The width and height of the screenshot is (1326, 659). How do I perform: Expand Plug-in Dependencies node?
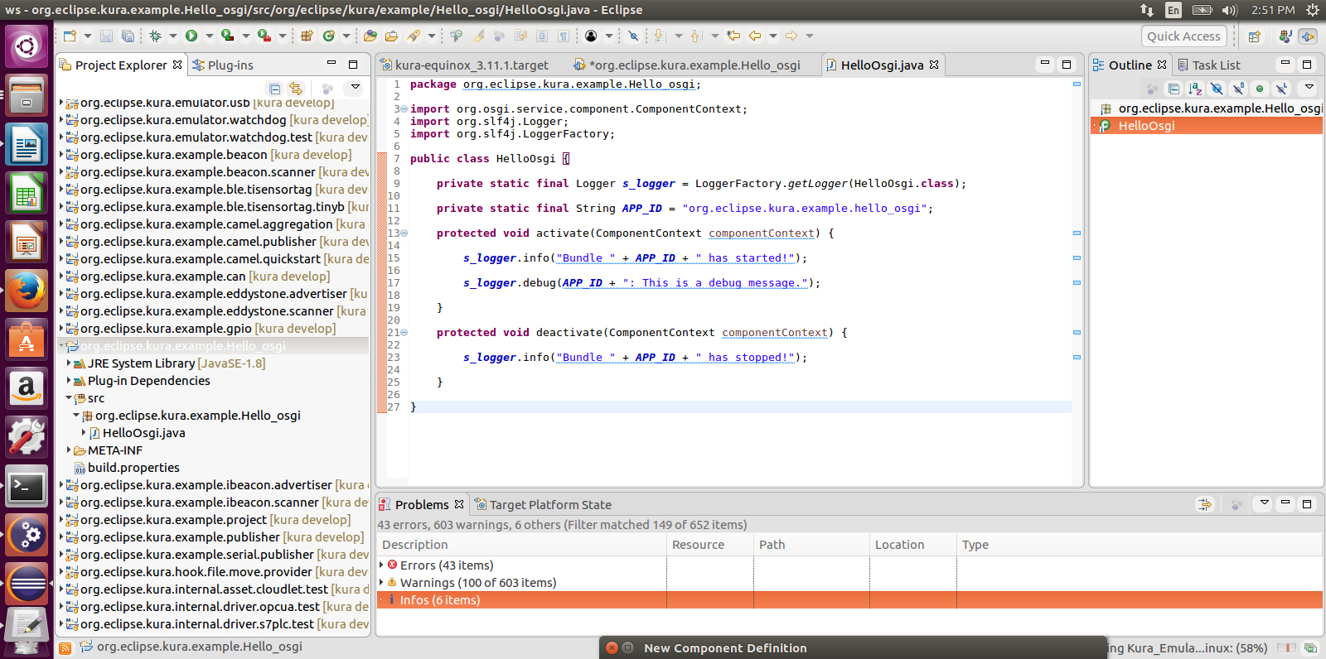point(69,380)
